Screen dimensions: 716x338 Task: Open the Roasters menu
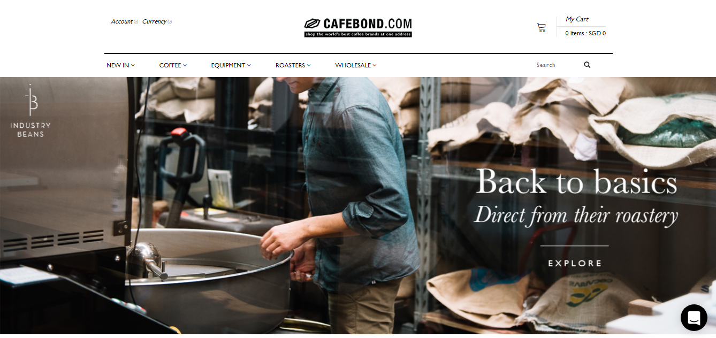tap(293, 65)
